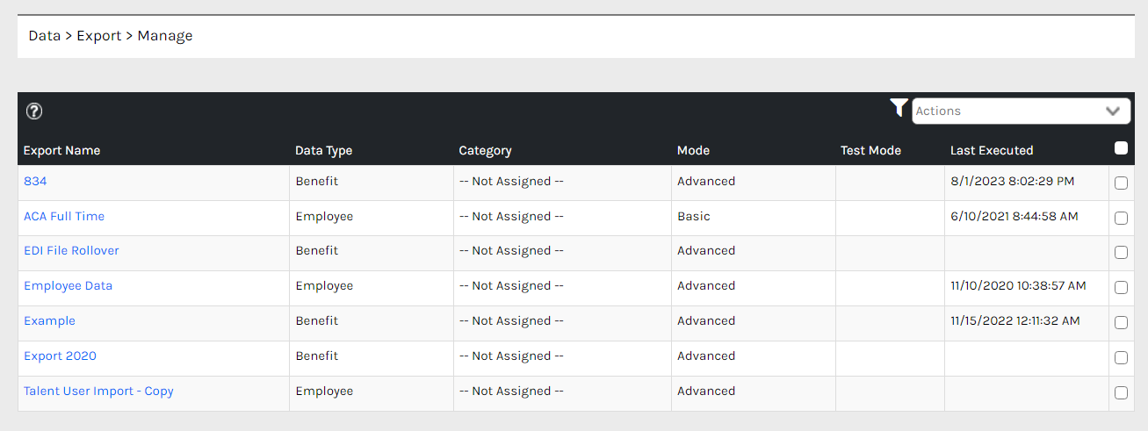This screenshot has height=431, width=1148.
Task: Click Benefit data type in 834 row
Action: click(316, 181)
